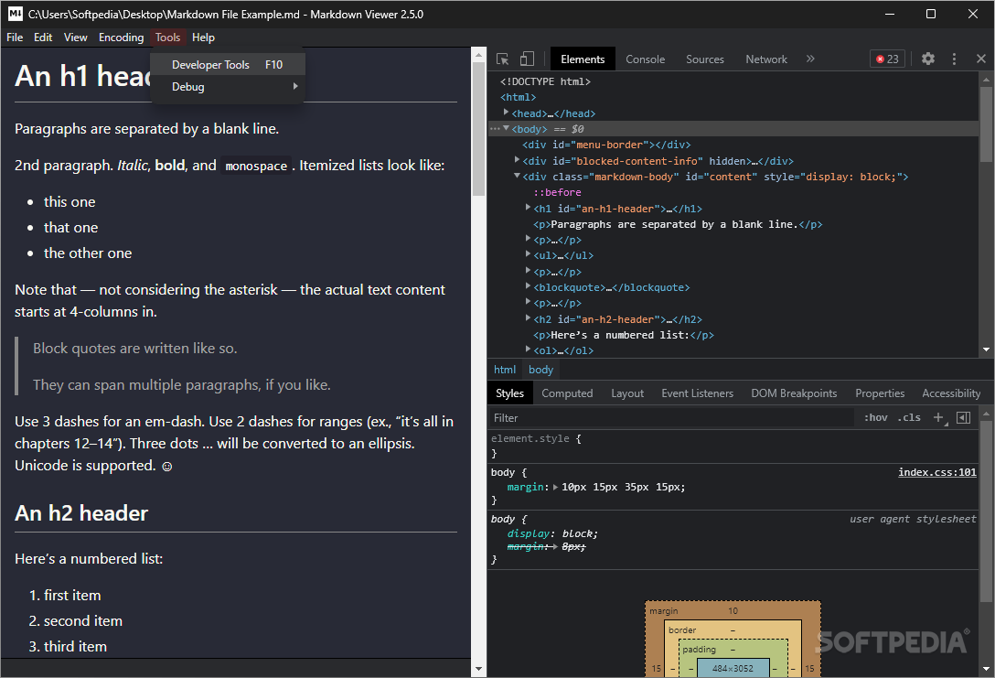The width and height of the screenshot is (995, 678).
Task: Toggle the .cls class editor
Action: click(909, 418)
